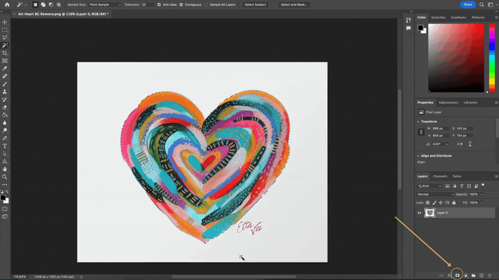Select the Crop tool
This screenshot has height=280, width=499.
pos(5,53)
